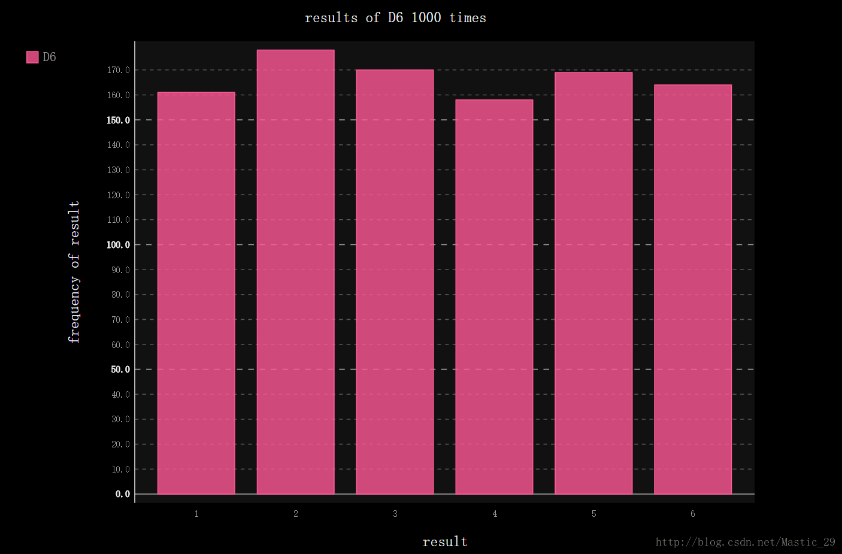
Task: Click the y-axis label 80.0
Action: pos(121,295)
